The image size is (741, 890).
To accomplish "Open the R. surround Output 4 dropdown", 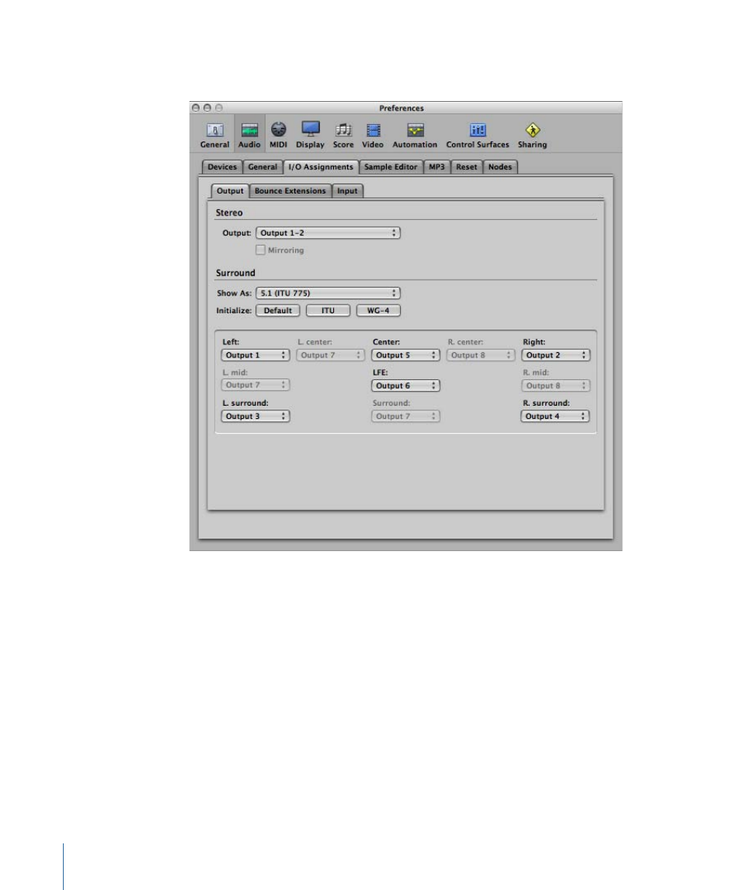I will point(555,416).
